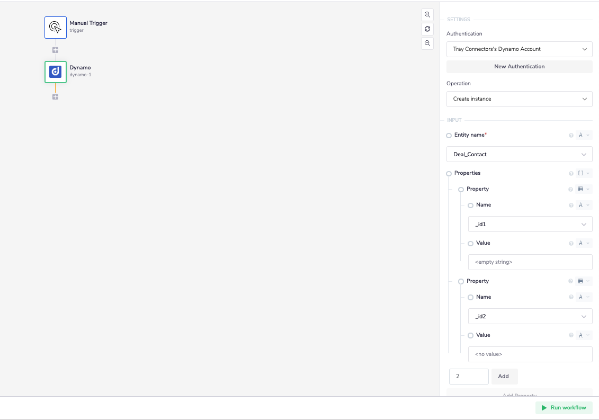
Task: Click the empty string Value input field
Action: pos(530,262)
